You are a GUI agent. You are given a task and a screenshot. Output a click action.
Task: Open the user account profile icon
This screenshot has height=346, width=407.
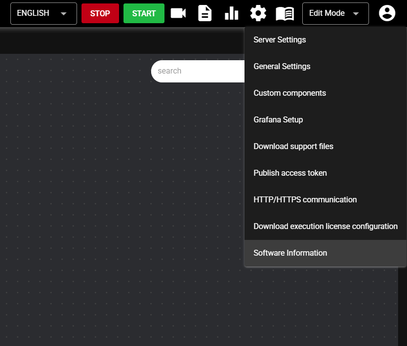coord(387,13)
